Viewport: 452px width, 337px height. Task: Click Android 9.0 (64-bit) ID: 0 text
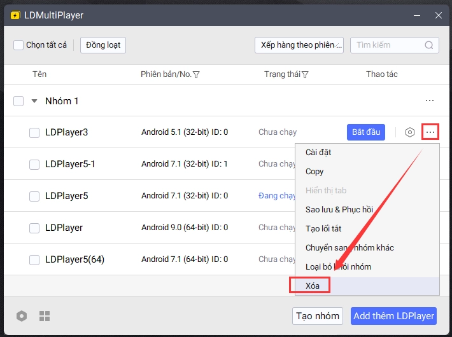pos(185,227)
